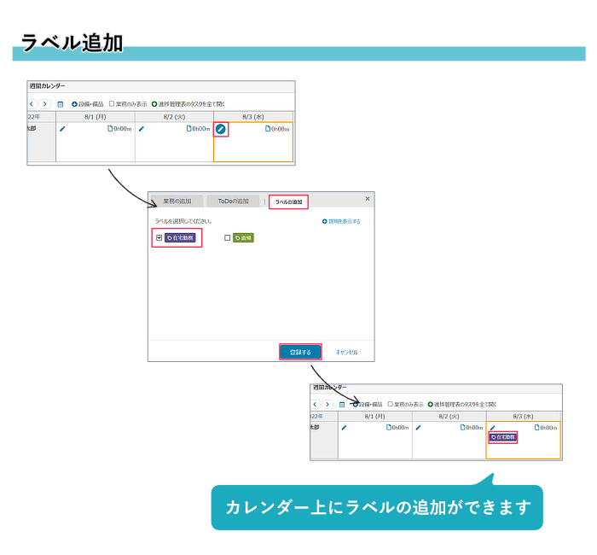This screenshot has height=555, width=597.
Task: Check the 直帰 label checkbox
Action: pos(227,238)
